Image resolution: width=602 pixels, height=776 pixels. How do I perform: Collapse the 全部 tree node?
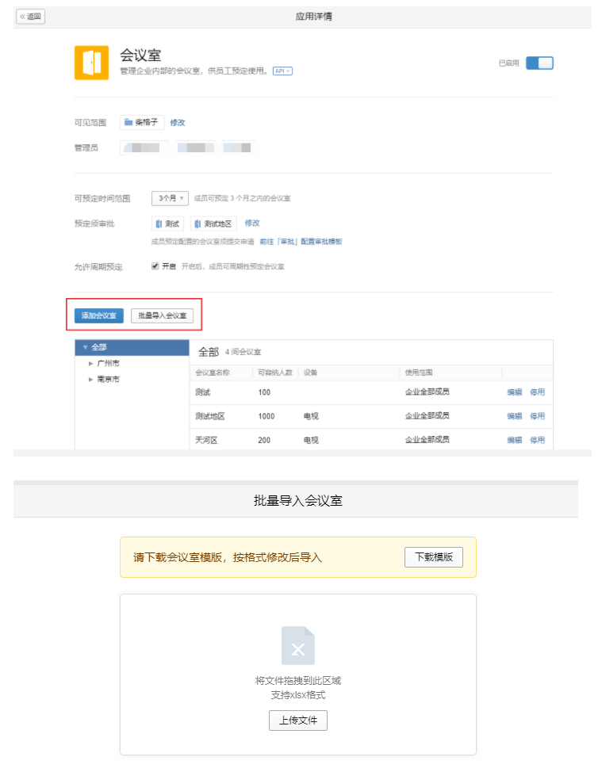click(x=85, y=347)
